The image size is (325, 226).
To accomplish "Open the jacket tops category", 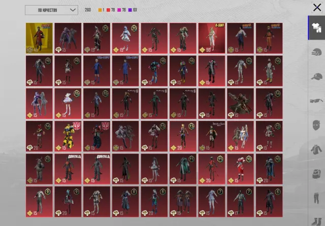I will (x=316, y=149).
